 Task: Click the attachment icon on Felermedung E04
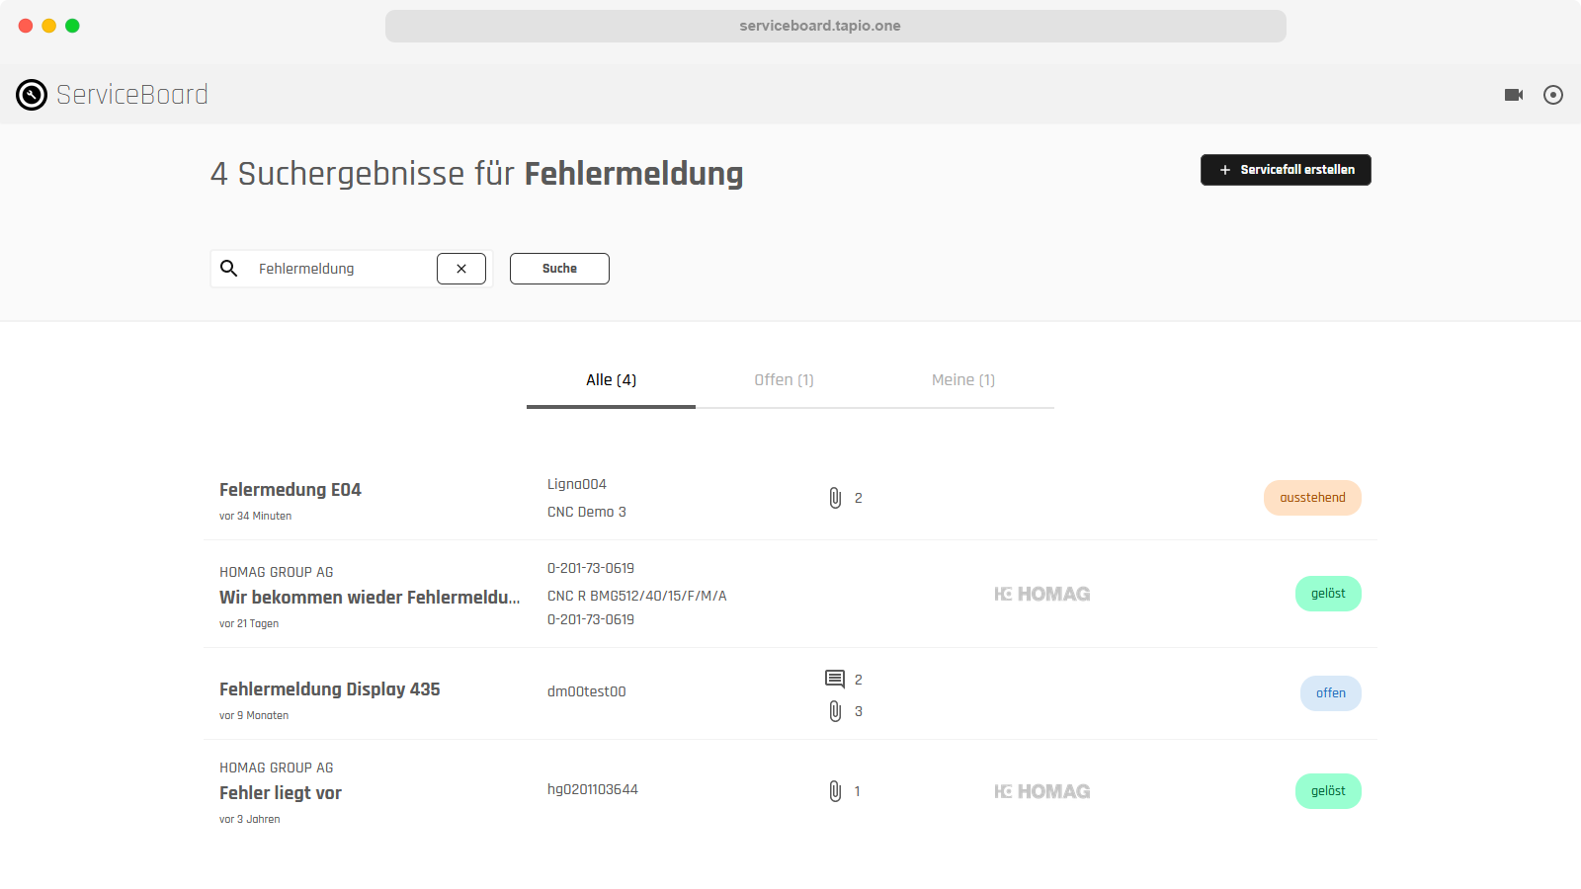coord(835,498)
